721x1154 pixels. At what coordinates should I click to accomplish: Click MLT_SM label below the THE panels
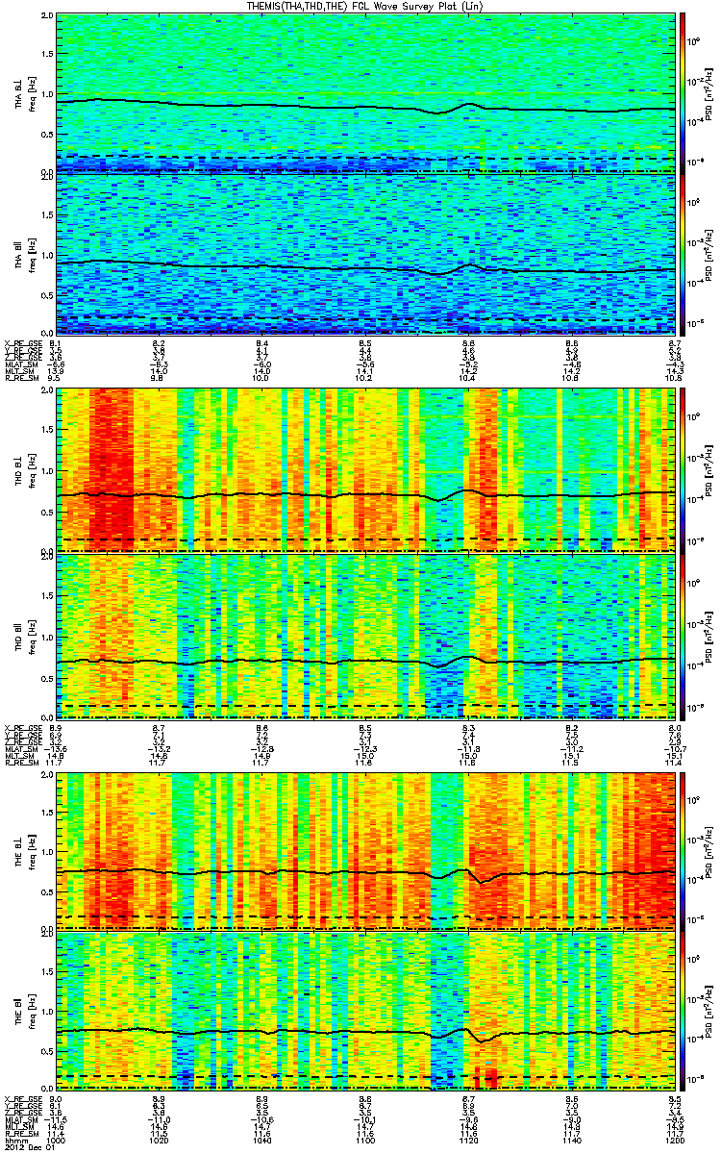[21, 1127]
